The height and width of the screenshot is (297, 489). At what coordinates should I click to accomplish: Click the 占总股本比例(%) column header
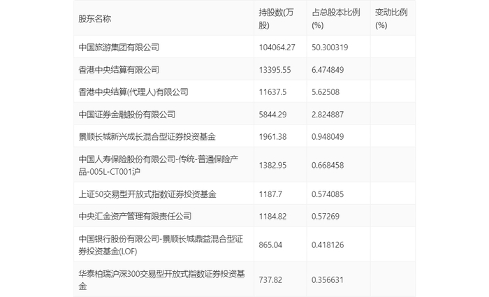click(336, 19)
